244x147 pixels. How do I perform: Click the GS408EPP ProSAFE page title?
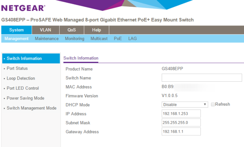98,20
